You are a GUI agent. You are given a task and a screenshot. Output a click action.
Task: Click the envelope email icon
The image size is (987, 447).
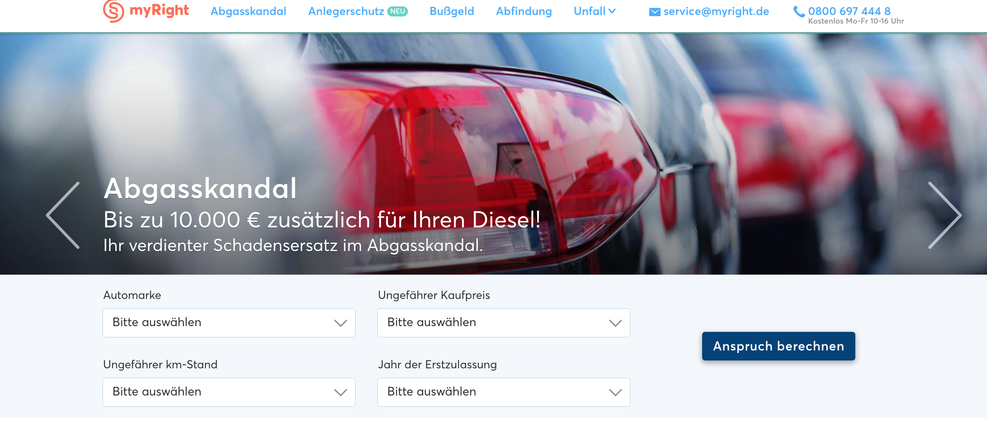tap(655, 12)
